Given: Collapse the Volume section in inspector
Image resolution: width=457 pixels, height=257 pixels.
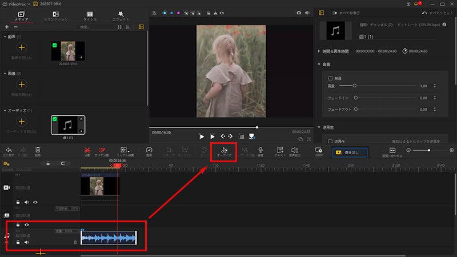Looking at the screenshot, I should click(x=319, y=64).
